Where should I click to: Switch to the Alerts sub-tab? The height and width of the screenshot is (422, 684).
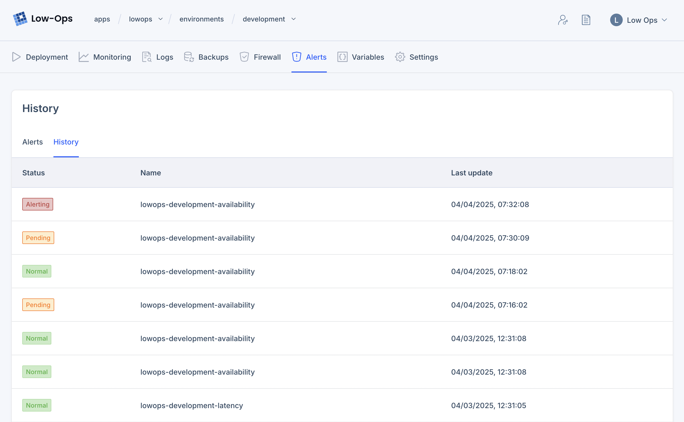pos(32,142)
